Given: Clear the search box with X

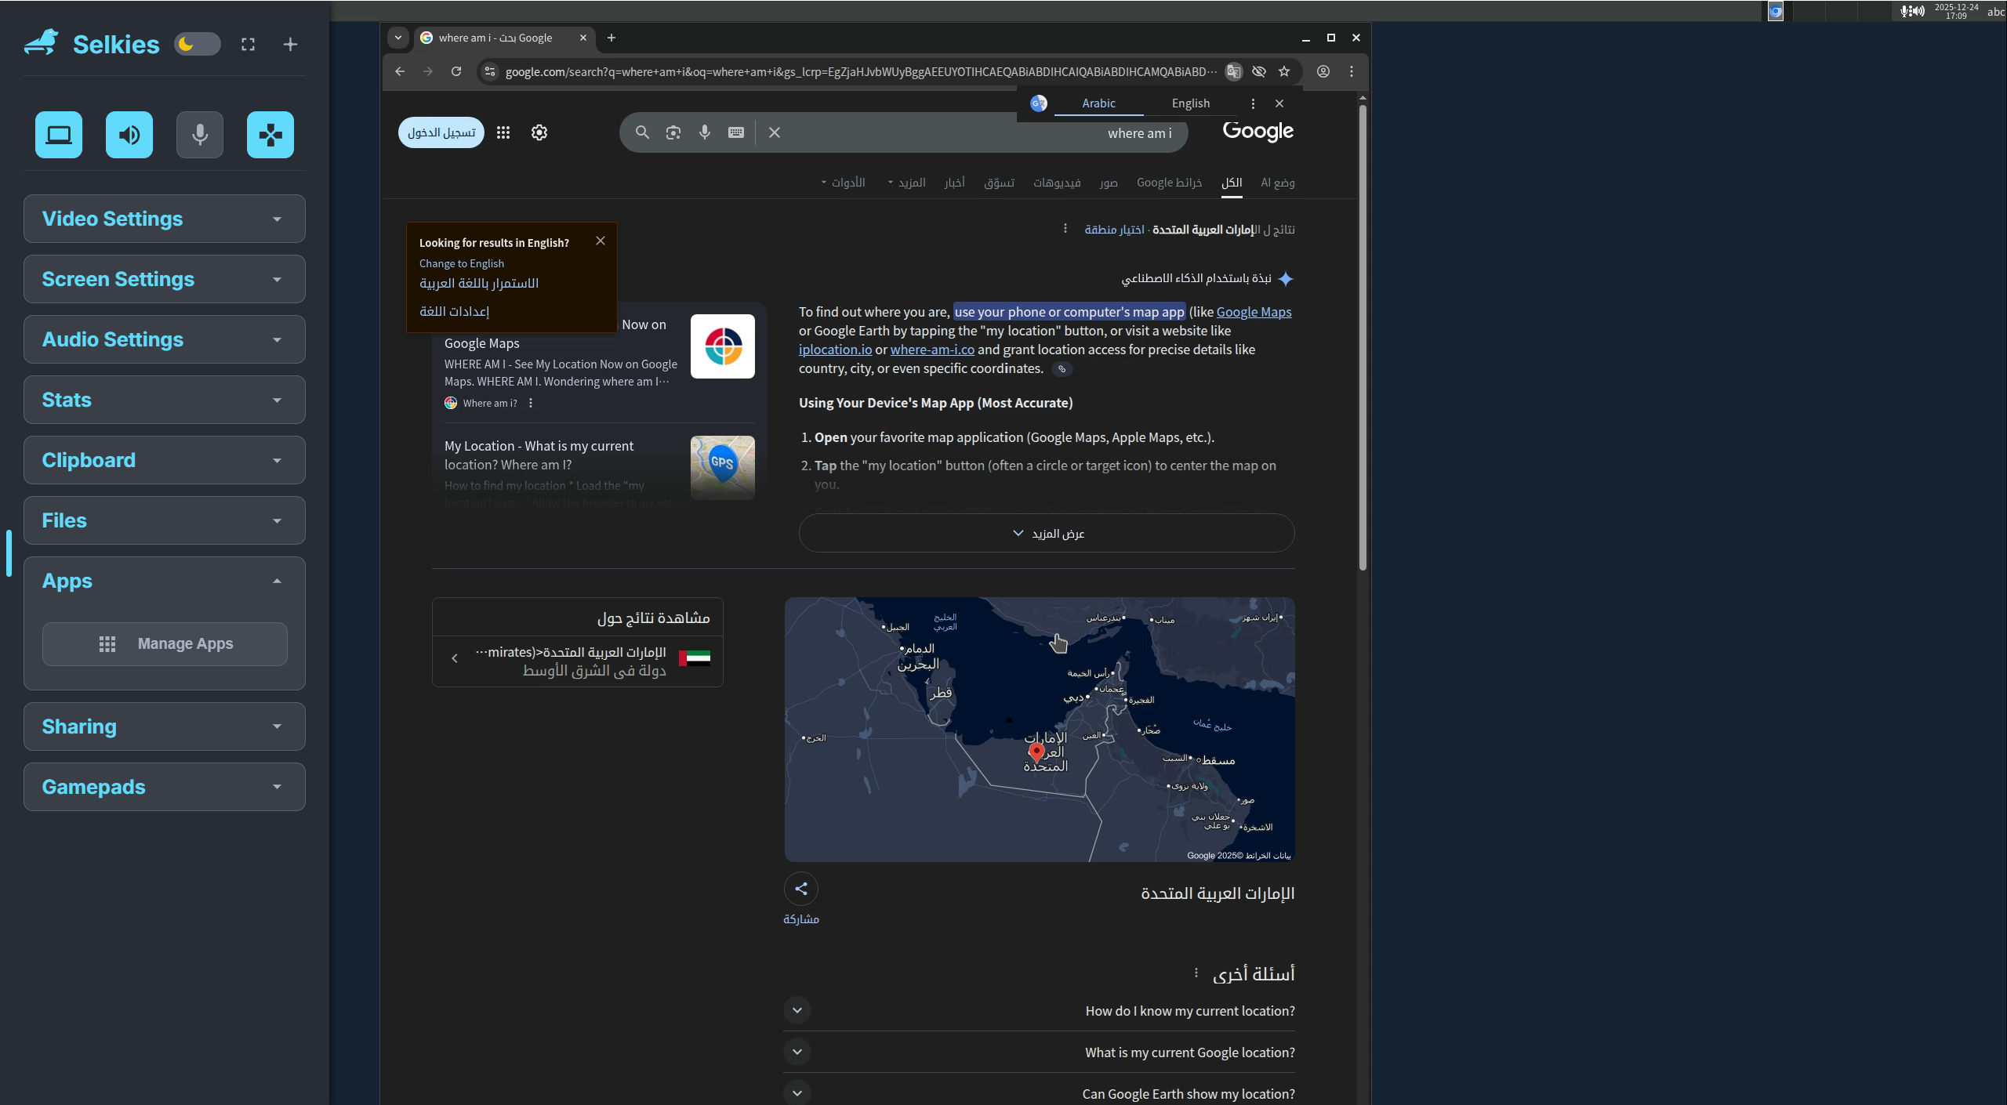Looking at the screenshot, I should pyautogui.click(x=775, y=132).
